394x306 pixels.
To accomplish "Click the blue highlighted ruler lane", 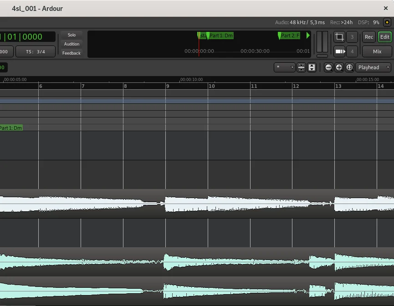I will (x=197, y=101).
